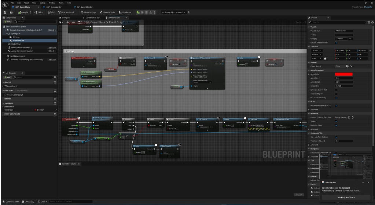This screenshot has width=375, height=205.
Task: Toggle Start with Tick Enabled checkbox
Action: pyautogui.click(x=336, y=137)
